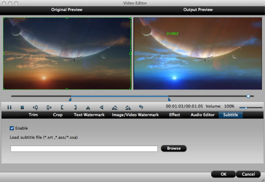This screenshot has width=265, height=182.
Task: Flip video horizontally
Action: pyautogui.click(x=88, y=108)
